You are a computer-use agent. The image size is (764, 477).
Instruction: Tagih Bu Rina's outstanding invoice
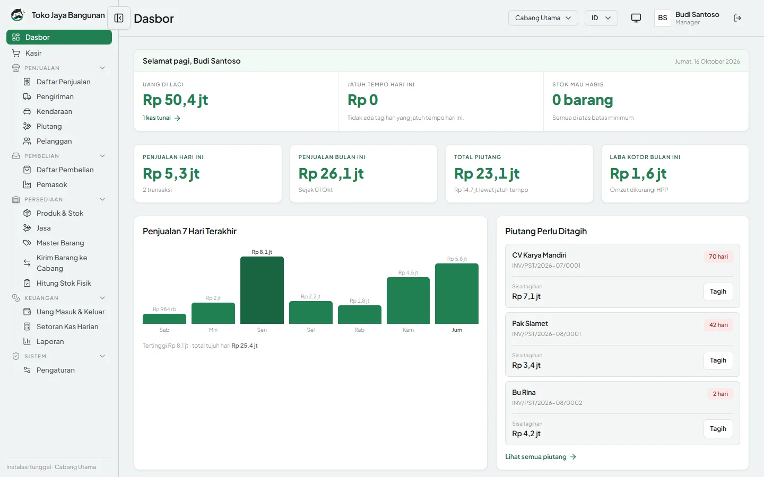(x=718, y=429)
